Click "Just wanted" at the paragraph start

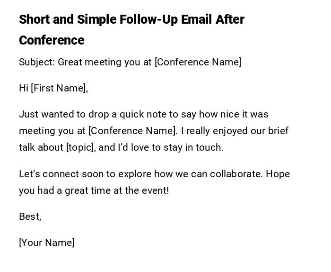coord(42,114)
